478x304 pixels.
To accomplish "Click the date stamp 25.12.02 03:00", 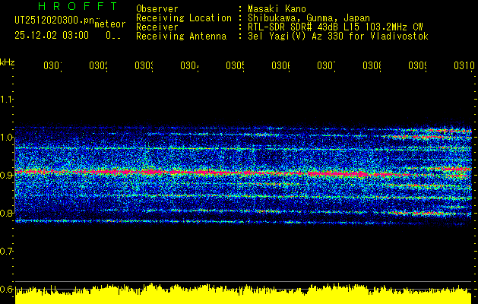I will (x=52, y=36).
